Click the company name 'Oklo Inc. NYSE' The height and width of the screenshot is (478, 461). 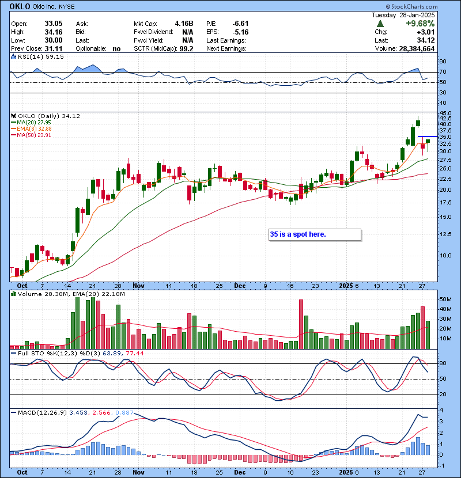pyautogui.click(x=54, y=7)
